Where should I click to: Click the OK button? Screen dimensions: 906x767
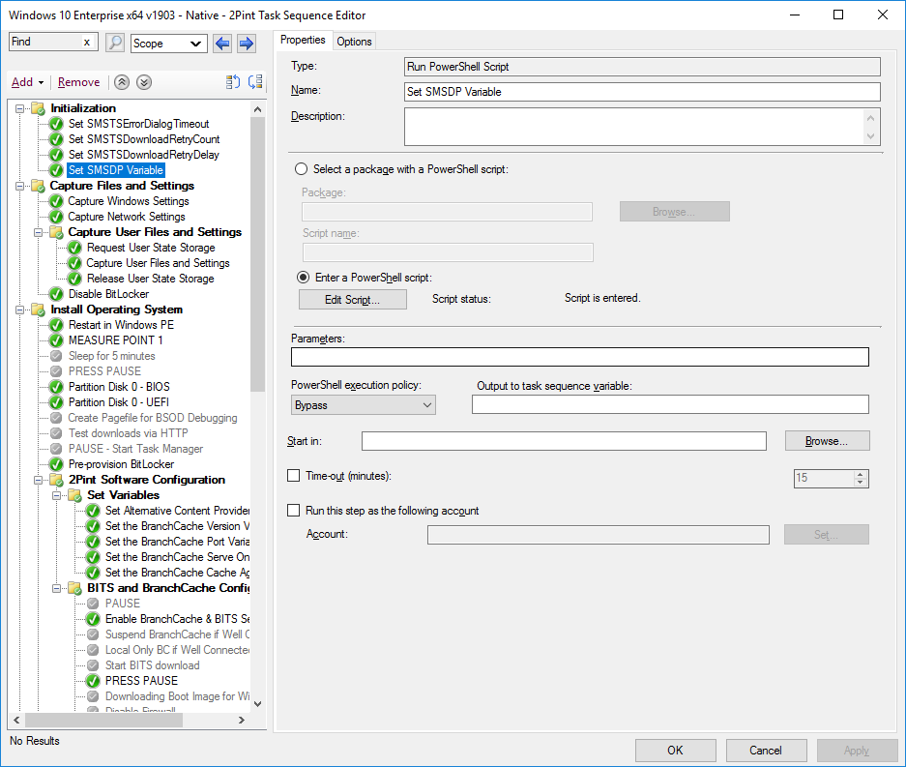coord(676,751)
